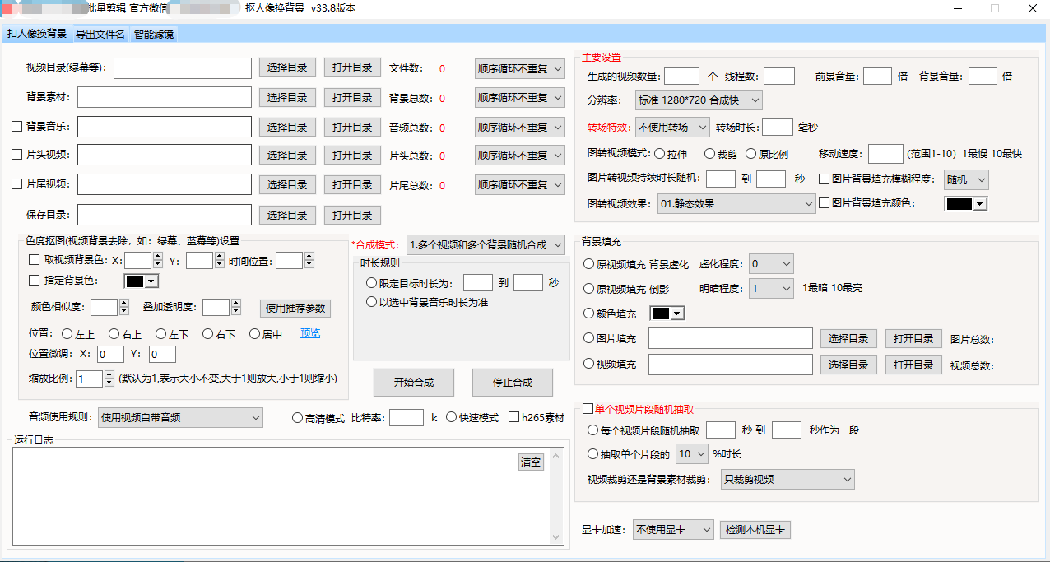This screenshot has width=1050, height=562.
Task: Expand the 合成模式 dropdown
Action: tap(486, 244)
